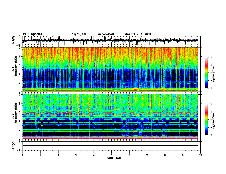226x174 pixels.
Task: Click the time axis tick label "7"
Action: click(x=147, y=155)
